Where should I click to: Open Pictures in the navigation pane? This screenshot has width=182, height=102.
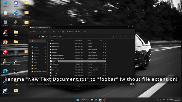pos(36,56)
